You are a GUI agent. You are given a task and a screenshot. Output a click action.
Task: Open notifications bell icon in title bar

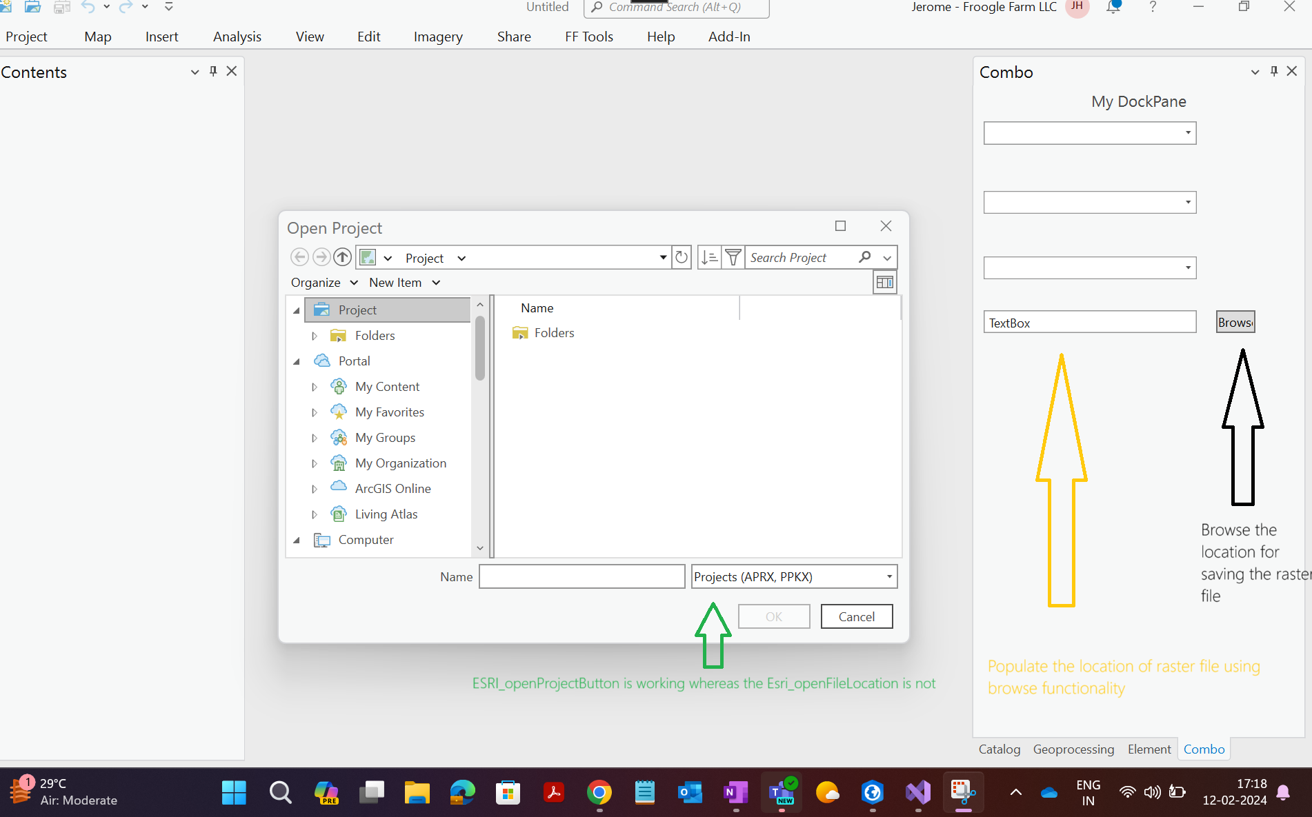(1113, 7)
